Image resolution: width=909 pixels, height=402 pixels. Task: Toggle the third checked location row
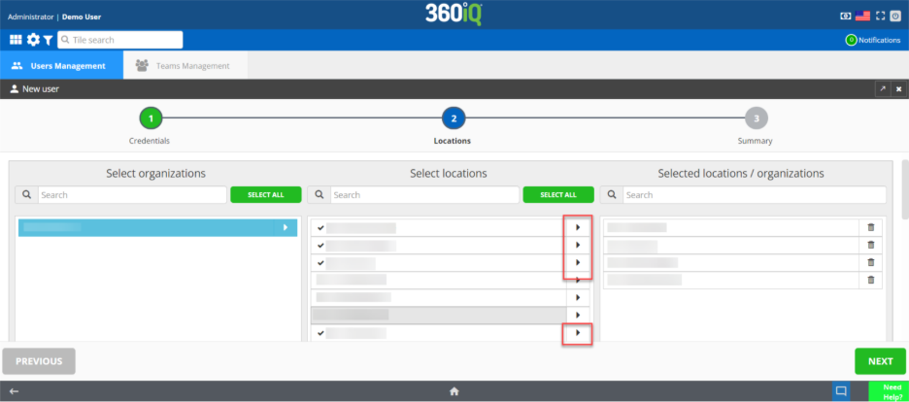click(x=320, y=263)
